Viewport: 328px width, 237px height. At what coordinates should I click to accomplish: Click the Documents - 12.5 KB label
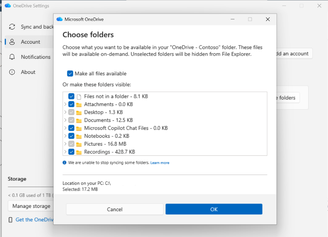108,120
